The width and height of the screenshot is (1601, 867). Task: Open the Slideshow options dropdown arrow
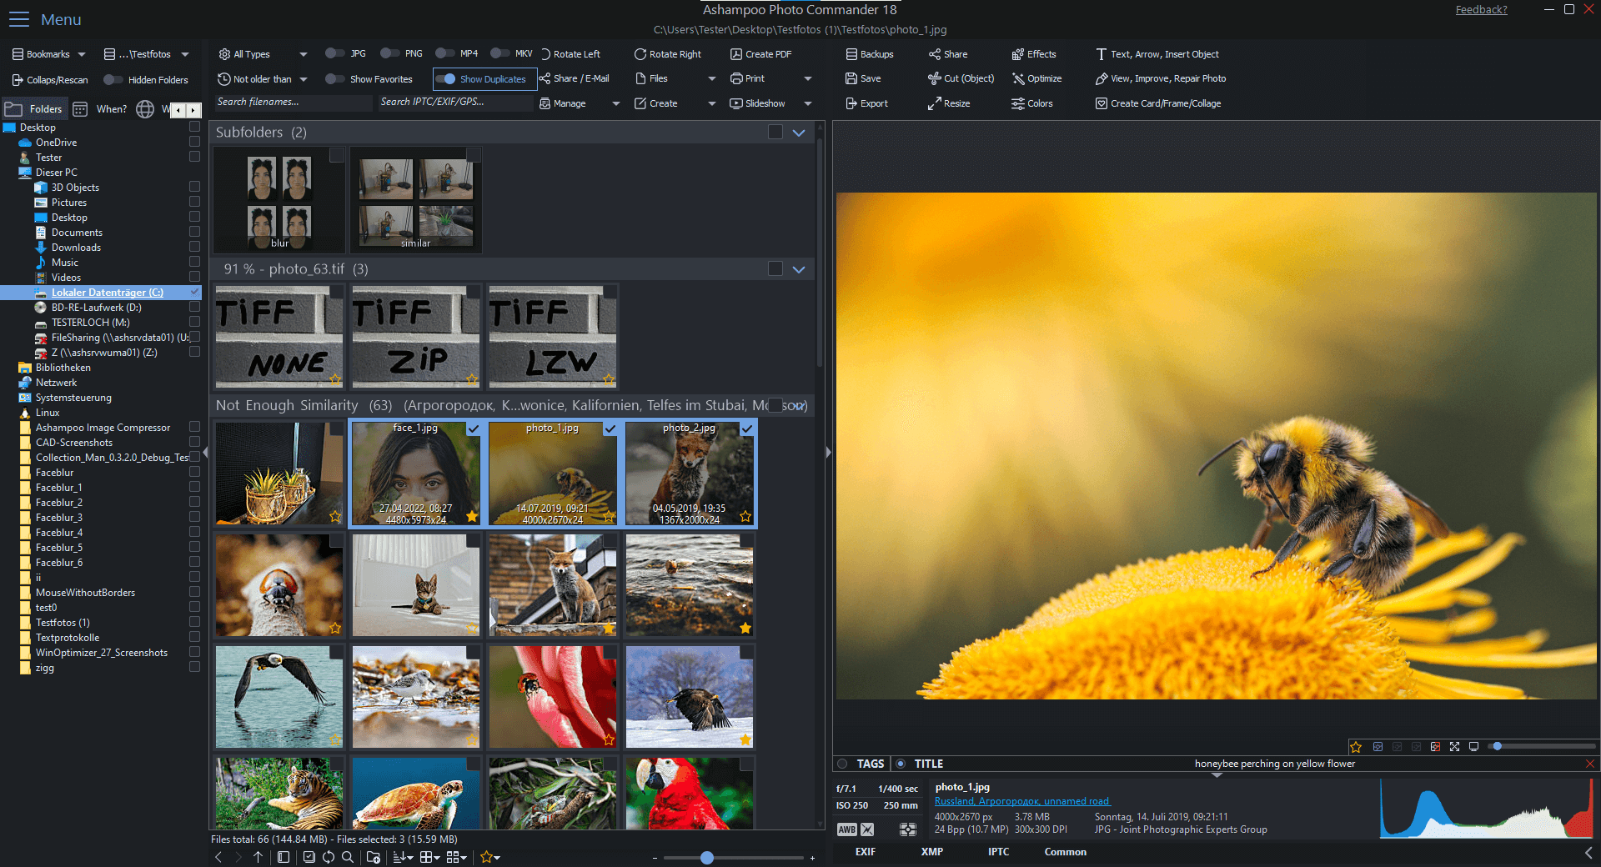coord(807,103)
